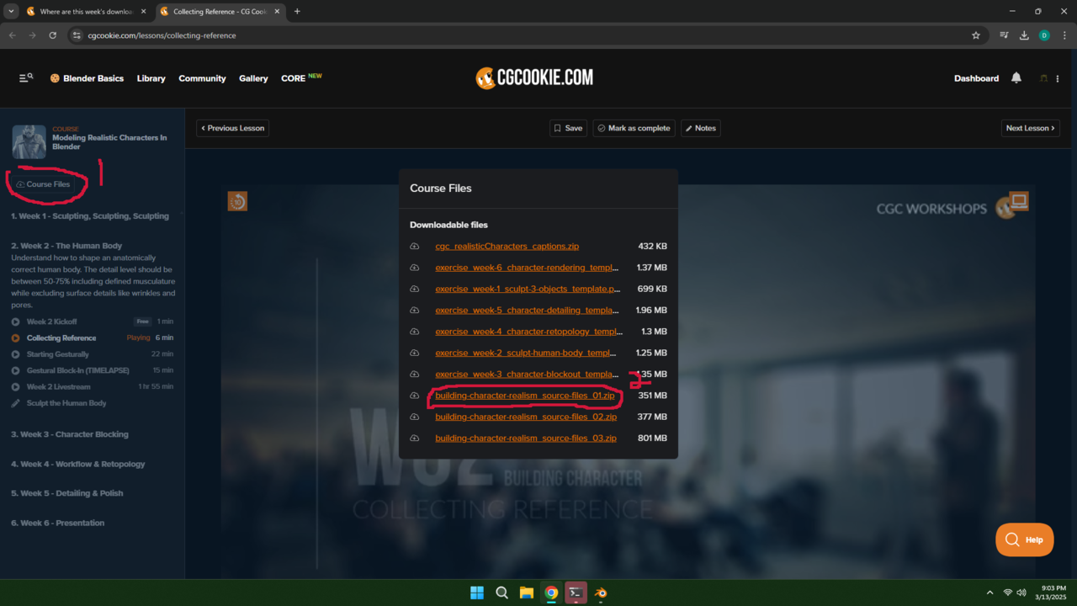Save this lesson

pyautogui.click(x=568, y=128)
